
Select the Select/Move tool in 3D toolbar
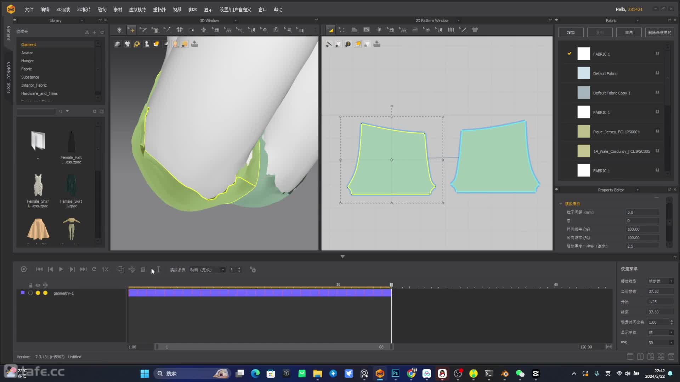(x=131, y=30)
